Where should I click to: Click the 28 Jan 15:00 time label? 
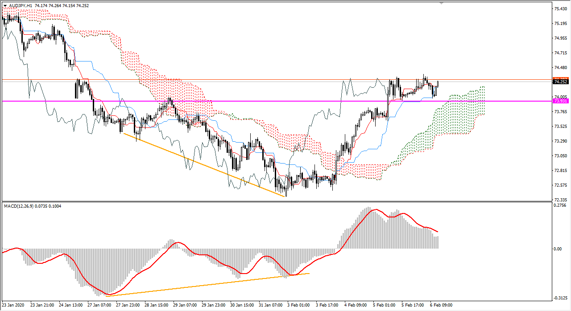click(x=157, y=306)
